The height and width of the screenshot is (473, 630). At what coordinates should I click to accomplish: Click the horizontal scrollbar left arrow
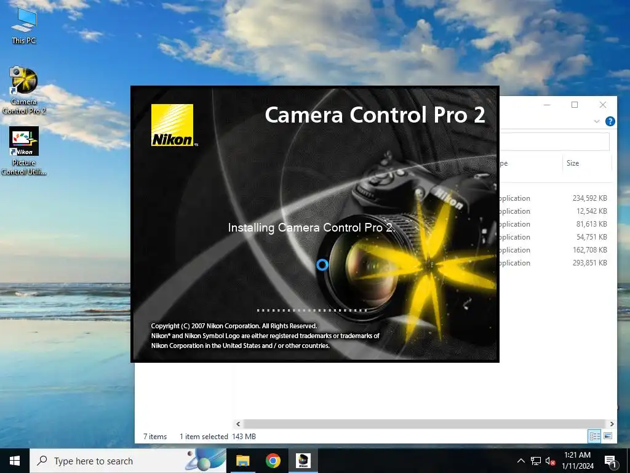[238, 424]
